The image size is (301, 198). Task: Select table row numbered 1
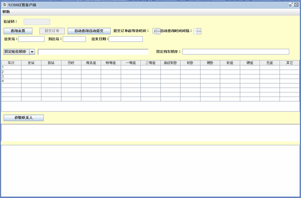coord(150,67)
